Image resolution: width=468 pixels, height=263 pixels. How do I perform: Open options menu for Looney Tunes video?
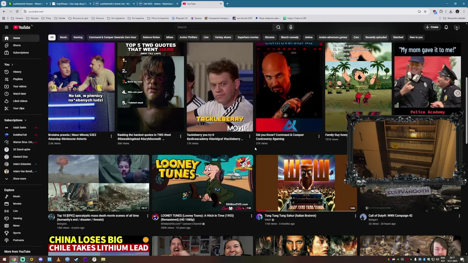(x=251, y=216)
